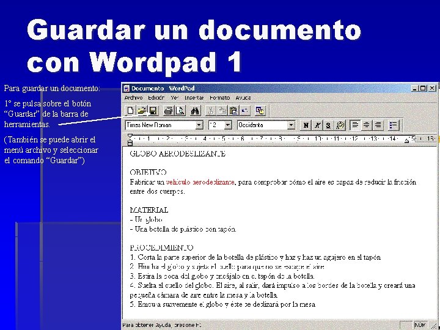This screenshot has height=330, width=440.
Task: Click the right indent marker on the ruler
Action: [x=407, y=141]
